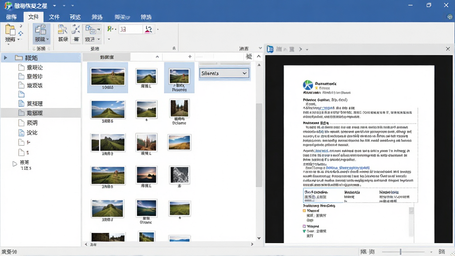
Task: Switch to the currently highlighted ribbon tab
Action: [x=33, y=17]
